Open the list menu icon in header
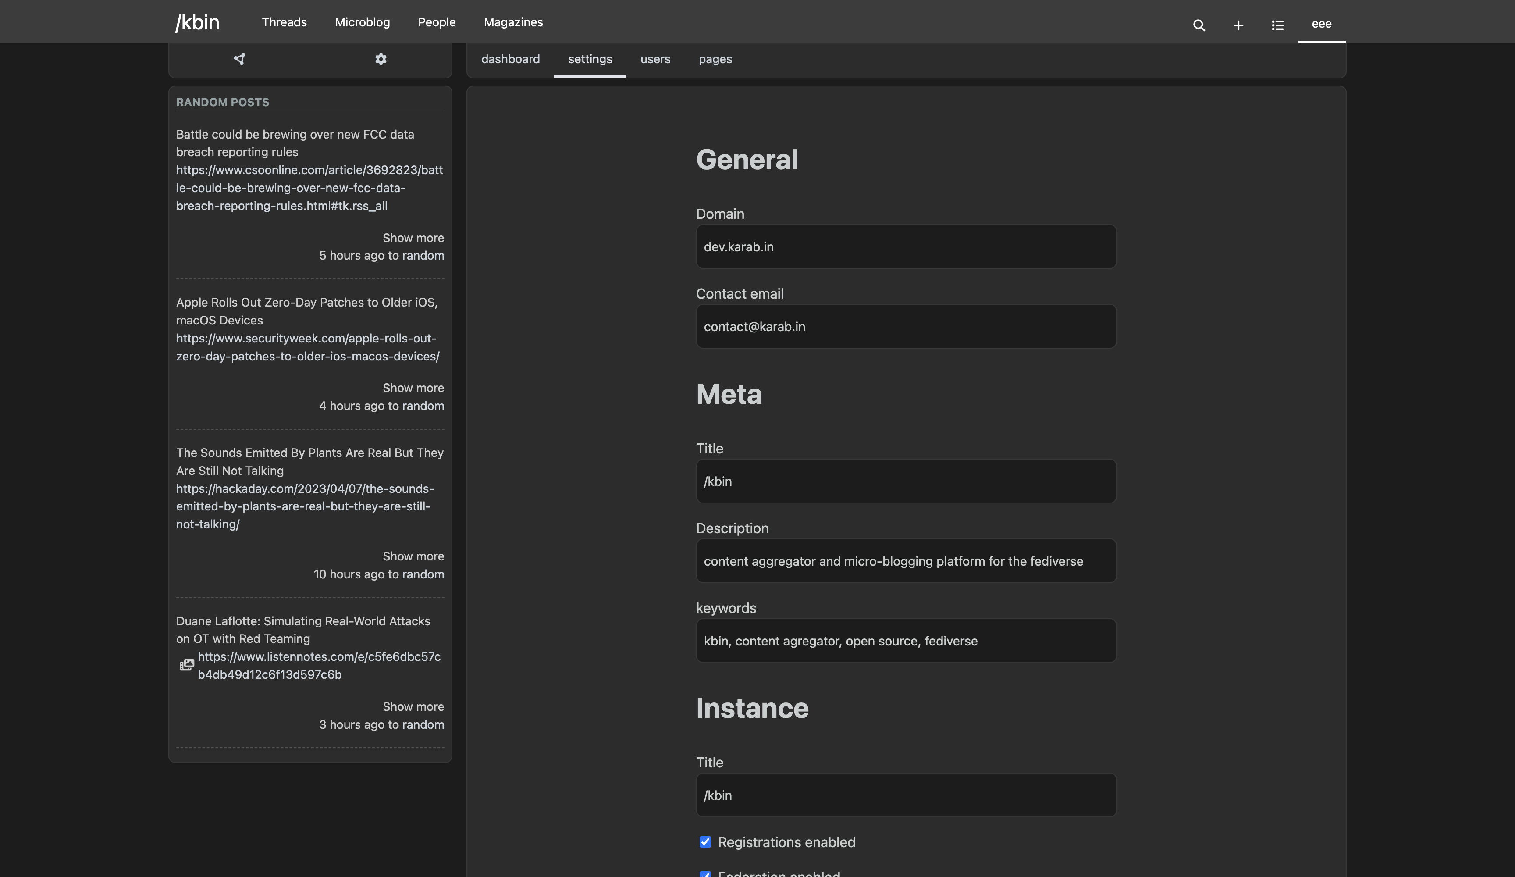1515x877 pixels. point(1277,25)
